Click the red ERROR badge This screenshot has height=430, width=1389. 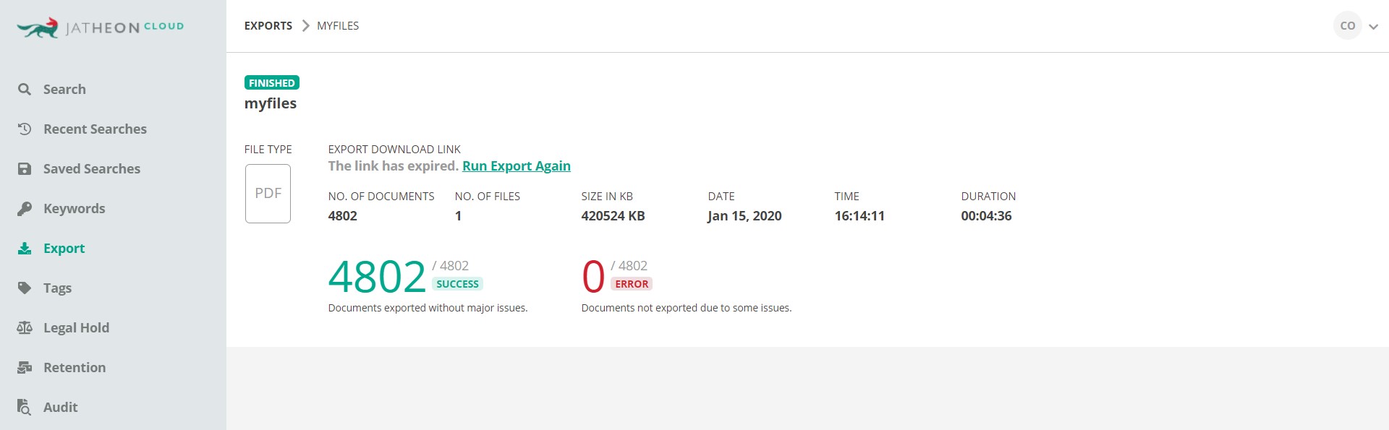pyautogui.click(x=632, y=284)
